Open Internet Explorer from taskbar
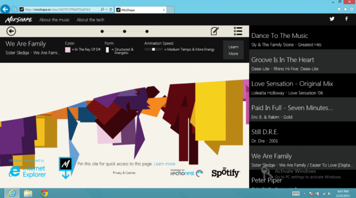Viewport: 356px width, 198px height. point(12,193)
